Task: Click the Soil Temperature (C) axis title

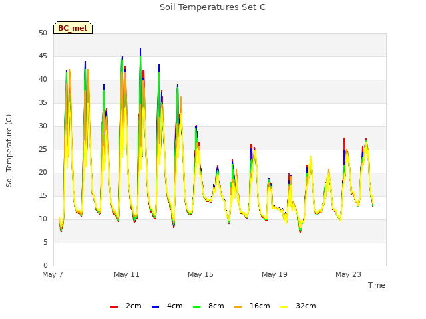Action: [x=9, y=151]
